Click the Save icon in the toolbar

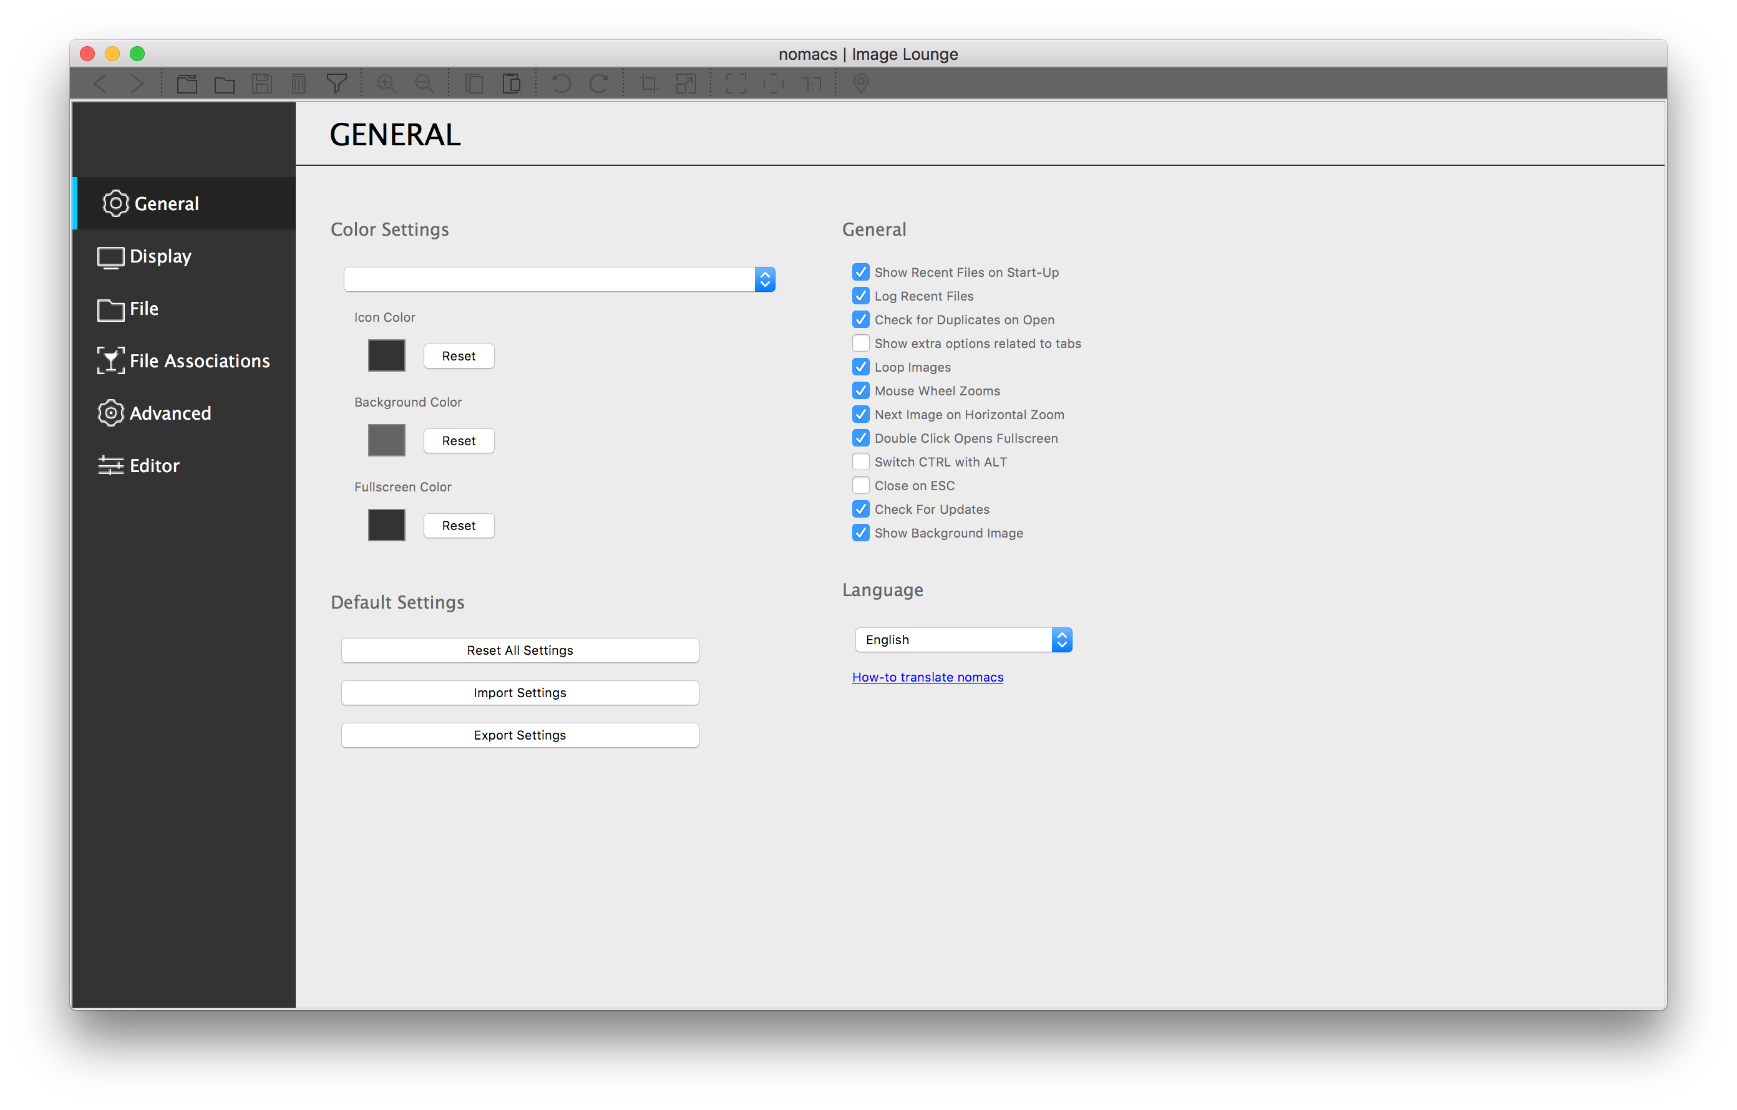click(x=262, y=83)
